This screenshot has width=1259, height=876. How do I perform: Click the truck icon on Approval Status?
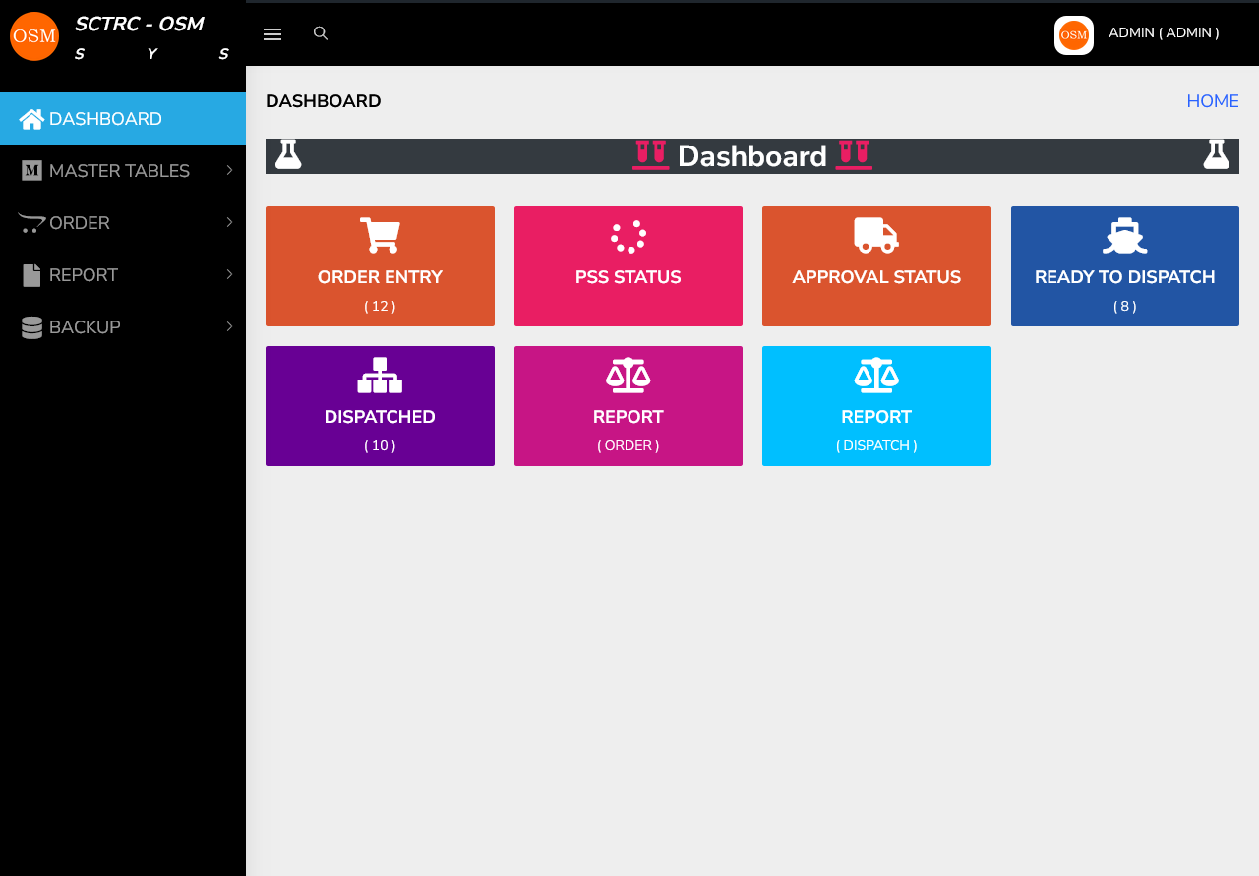pos(876,235)
